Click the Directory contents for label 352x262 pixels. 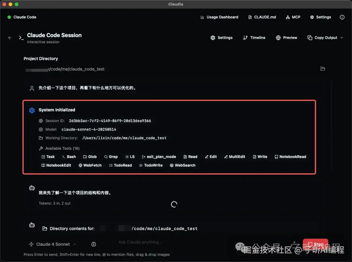(72, 228)
